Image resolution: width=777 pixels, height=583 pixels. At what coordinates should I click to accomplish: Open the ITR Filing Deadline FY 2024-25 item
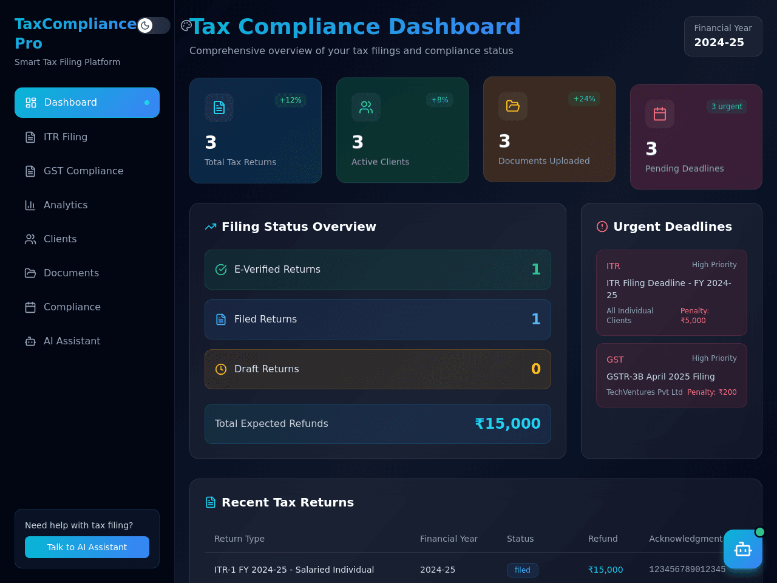pos(671,293)
